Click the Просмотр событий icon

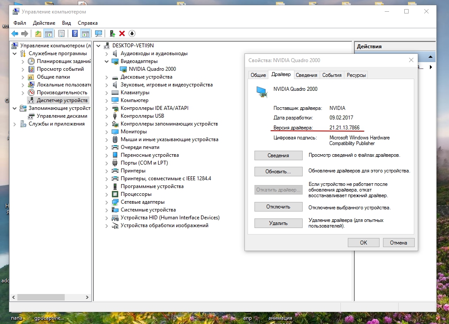pyautogui.click(x=31, y=69)
